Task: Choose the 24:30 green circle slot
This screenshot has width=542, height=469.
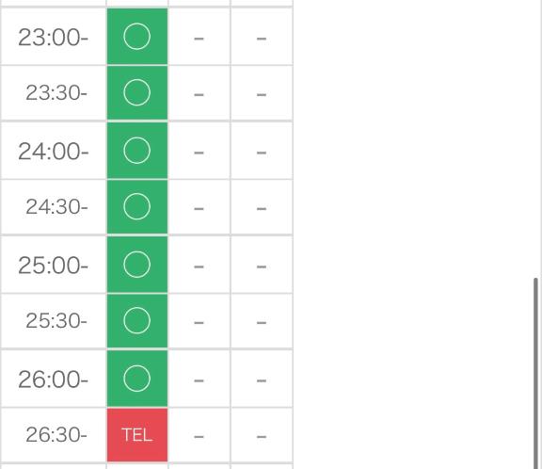Action: [137, 207]
